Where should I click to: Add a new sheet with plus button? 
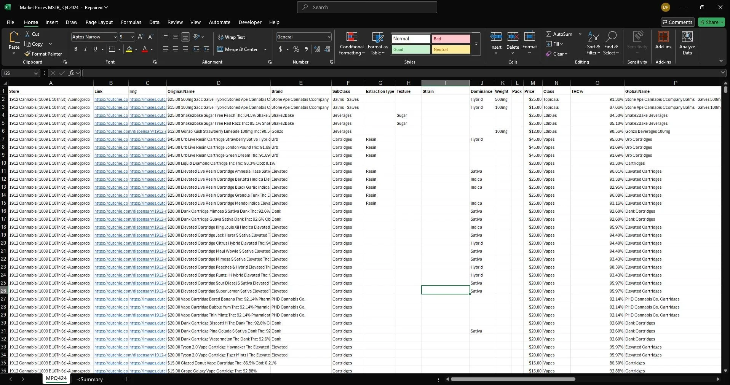(126, 379)
